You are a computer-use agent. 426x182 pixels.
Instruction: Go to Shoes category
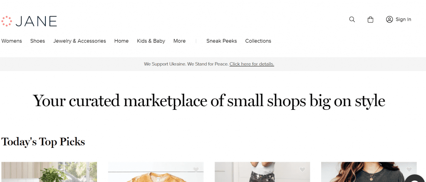(x=37, y=41)
